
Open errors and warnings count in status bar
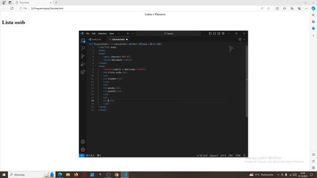[90, 155]
